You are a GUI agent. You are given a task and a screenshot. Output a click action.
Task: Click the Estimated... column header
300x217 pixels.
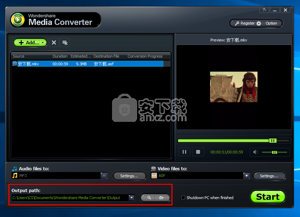click(x=81, y=56)
